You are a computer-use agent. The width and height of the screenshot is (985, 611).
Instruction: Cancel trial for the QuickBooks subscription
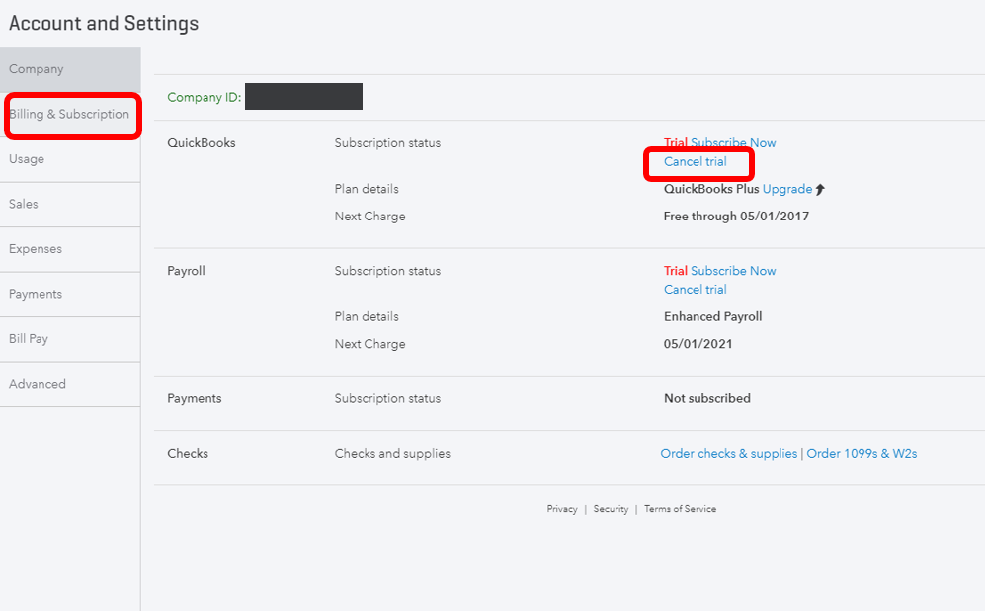(696, 162)
